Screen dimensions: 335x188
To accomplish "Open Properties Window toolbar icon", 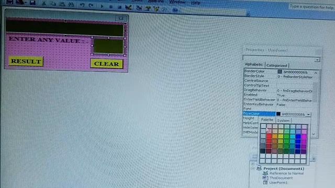I will pyautogui.click(x=148, y=8).
